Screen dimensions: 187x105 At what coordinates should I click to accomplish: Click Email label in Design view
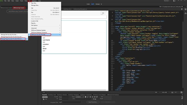click(x=45, y=48)
